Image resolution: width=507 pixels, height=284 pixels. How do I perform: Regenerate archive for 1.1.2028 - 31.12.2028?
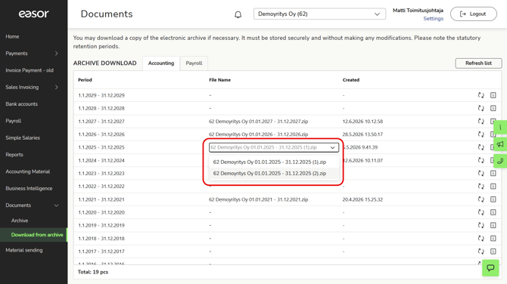[x=481, y=108]
